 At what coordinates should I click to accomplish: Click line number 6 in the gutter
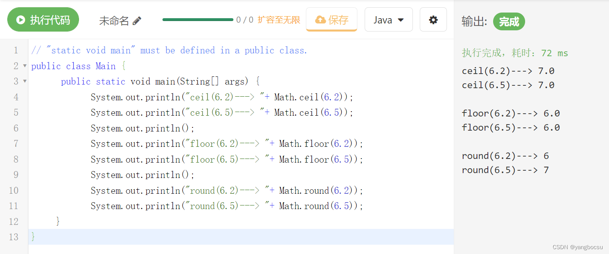click(16, 128)
